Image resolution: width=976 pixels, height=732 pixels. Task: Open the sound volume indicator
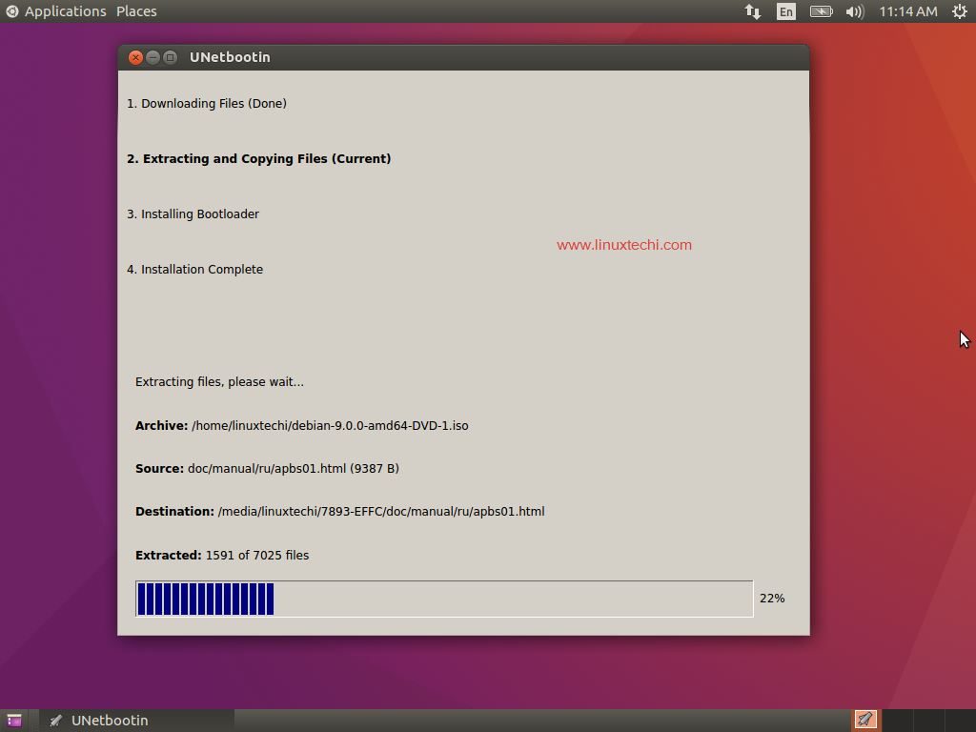(855, 11)
